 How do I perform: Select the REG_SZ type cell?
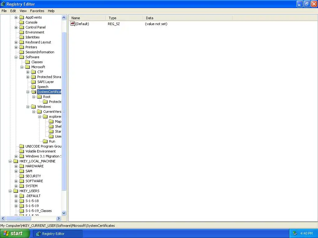(x=114, y=24)
